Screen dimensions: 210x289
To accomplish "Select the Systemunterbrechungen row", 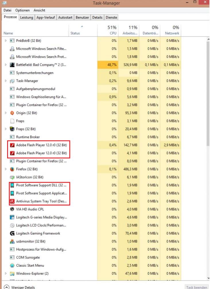I will click(92, 73).
